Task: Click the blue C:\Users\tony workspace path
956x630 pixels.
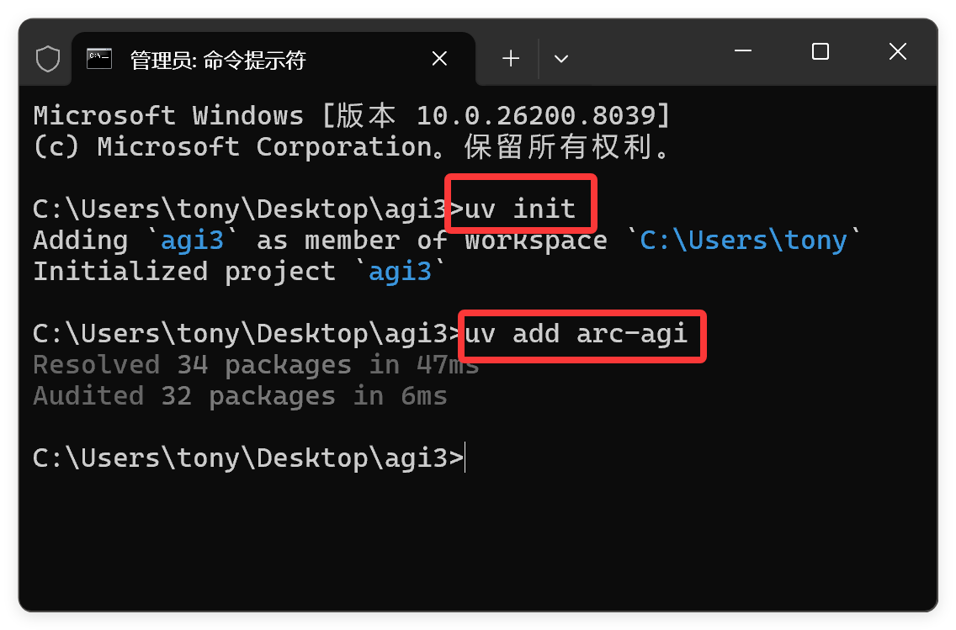Action: coord(743,241)
